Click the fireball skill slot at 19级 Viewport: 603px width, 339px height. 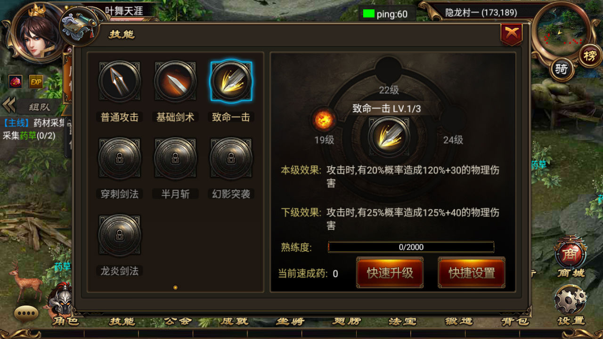pyautogui.click(x=324, y=120)
